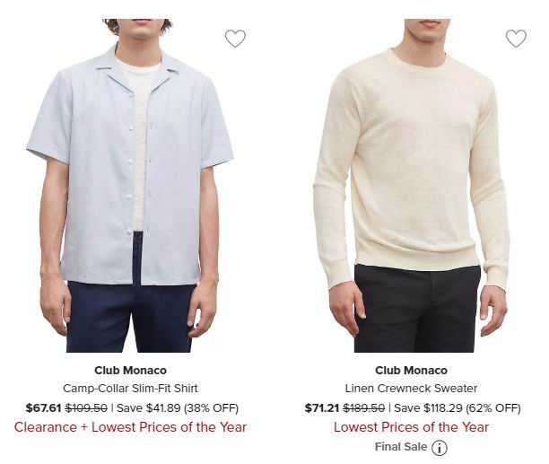
Task: Favorite the Camp-Collar shirt with heart icon
Action: (x=235, y=39)
